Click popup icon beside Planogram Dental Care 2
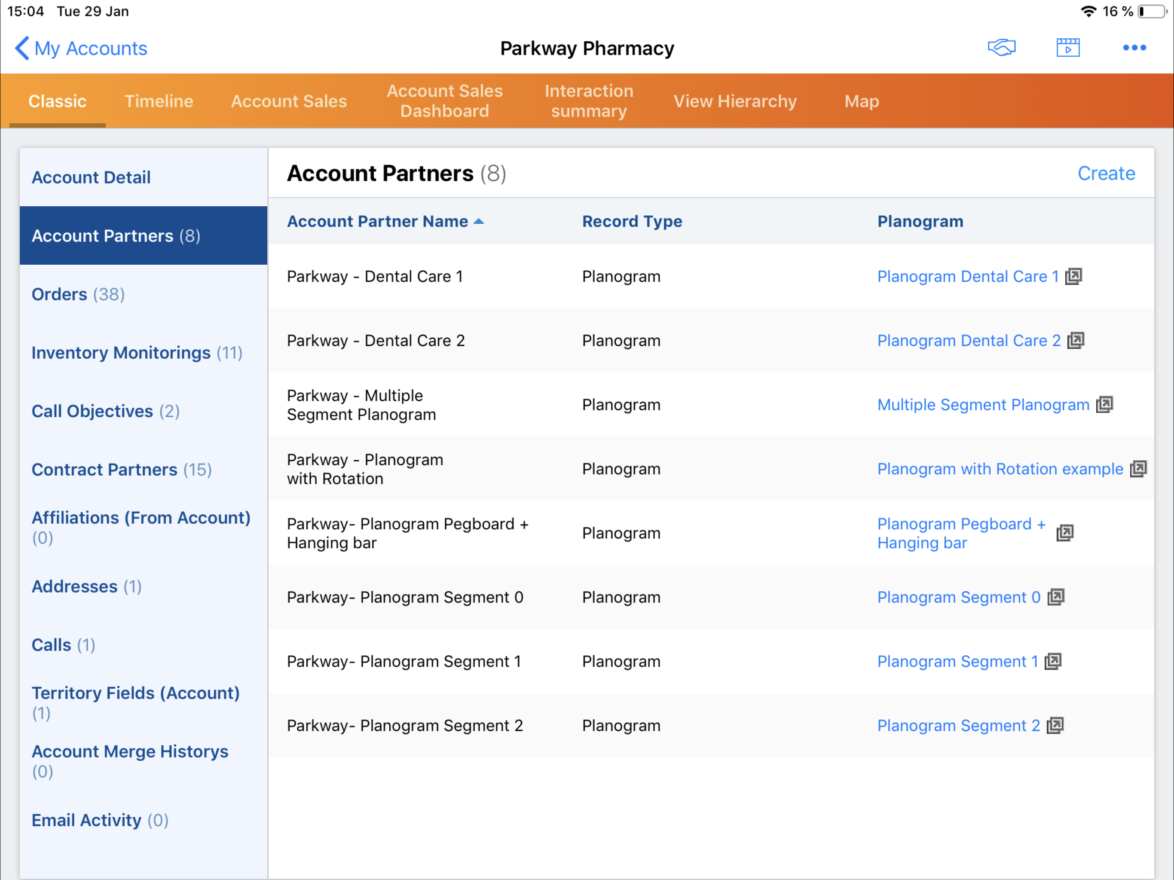Image resolution: width=1174 pixels, height=880 pixels. click(1075, 340)
